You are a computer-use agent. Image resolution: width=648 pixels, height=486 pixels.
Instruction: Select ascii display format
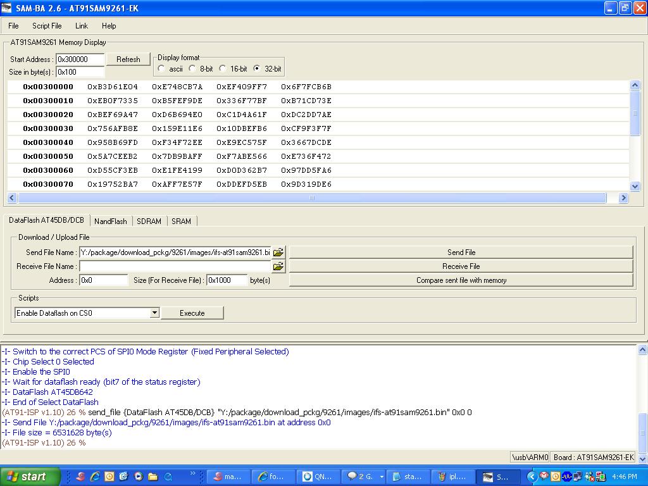162,68
